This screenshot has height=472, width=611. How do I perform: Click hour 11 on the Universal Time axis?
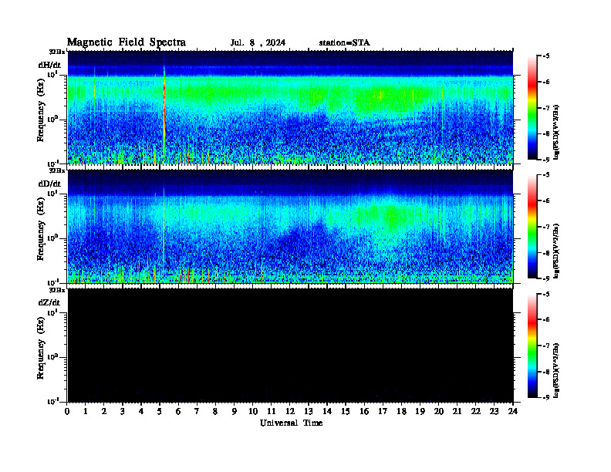[272, 412]
